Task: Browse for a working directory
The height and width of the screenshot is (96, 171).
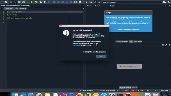Action: click(x=165, y=2)
